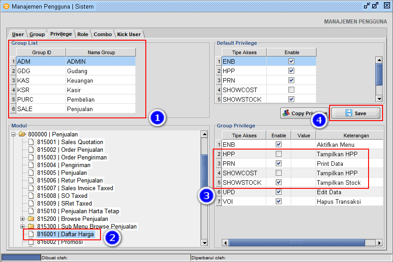The width and height of the screenshot is (393, 262).
Task: Tick SHOWCOST in Default Privilege
Action: [x=291, y=89]
